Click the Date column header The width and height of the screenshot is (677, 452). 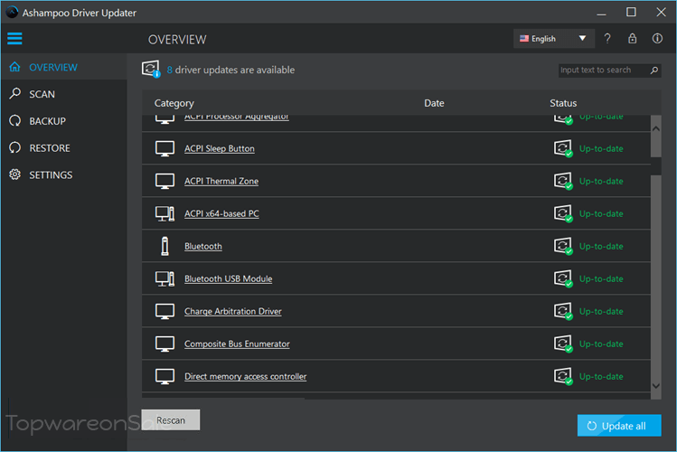[x=434, y=103]
